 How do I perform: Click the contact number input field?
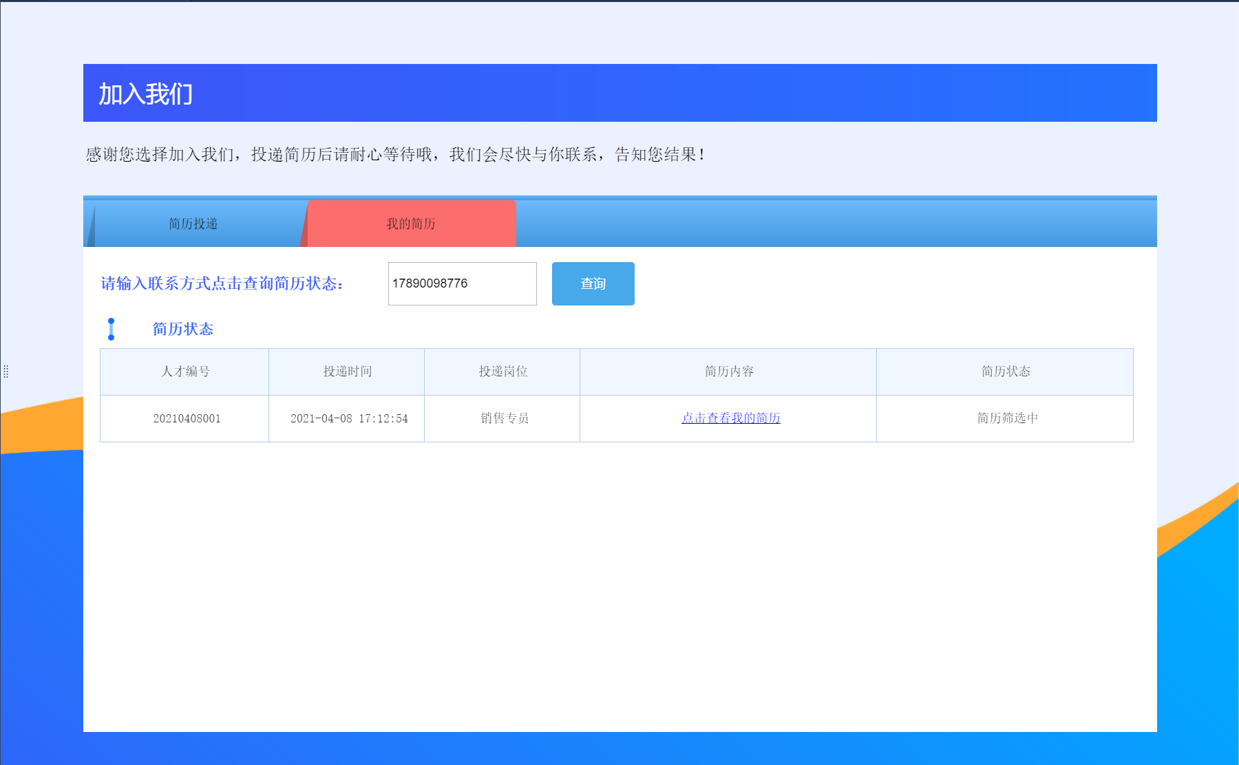[463, 283]
